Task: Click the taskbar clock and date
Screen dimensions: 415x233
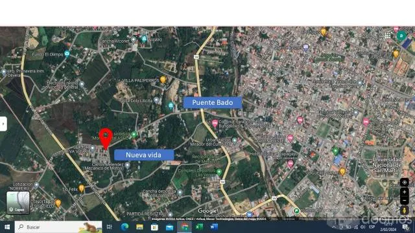Action: (x=388, y=227)
